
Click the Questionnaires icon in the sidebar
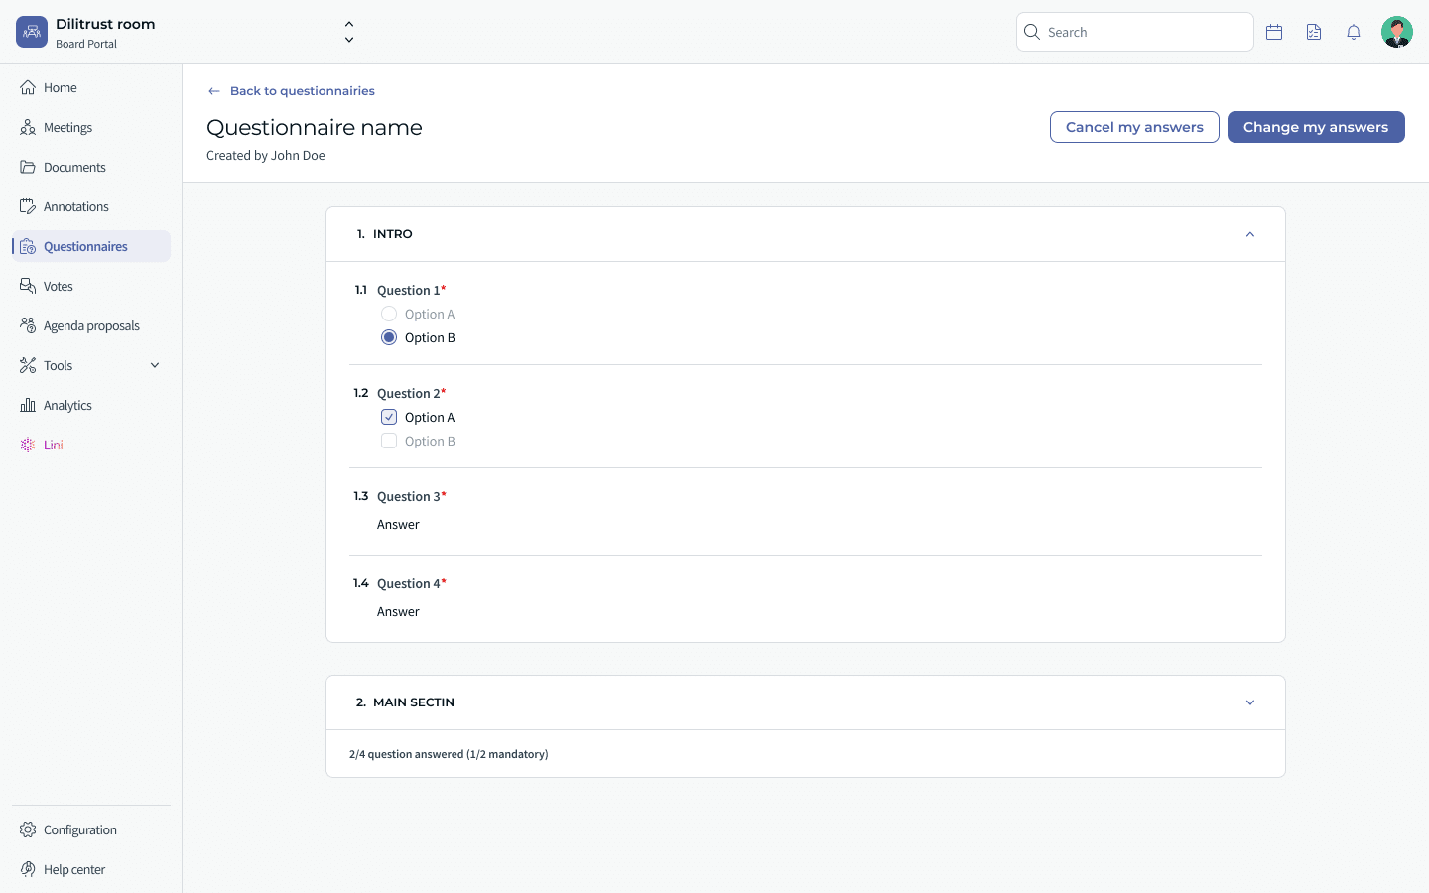[x=28, y=246]
